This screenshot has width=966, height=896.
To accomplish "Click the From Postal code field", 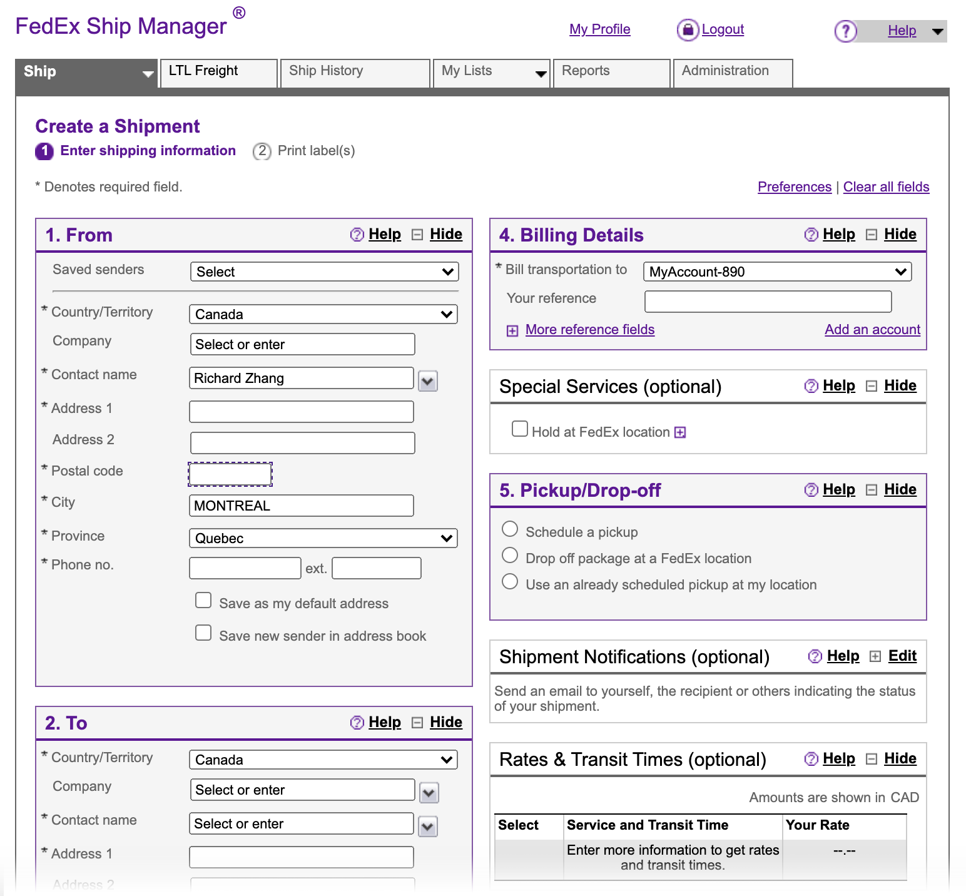I will click(230, 474).
